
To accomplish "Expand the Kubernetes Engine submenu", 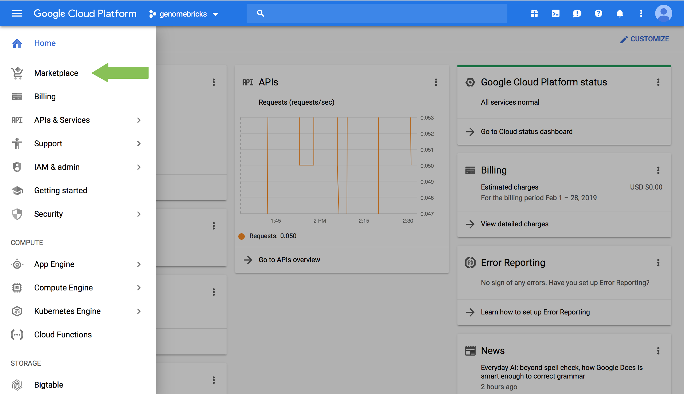I will pos(139,311).
